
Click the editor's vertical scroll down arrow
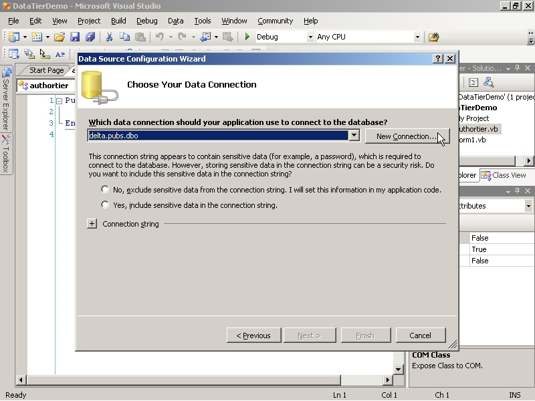click(x=398, y=369)
